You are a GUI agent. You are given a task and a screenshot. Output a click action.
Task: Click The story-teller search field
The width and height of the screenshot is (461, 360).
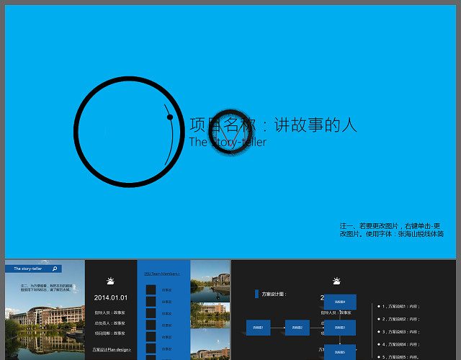(33, 269)
